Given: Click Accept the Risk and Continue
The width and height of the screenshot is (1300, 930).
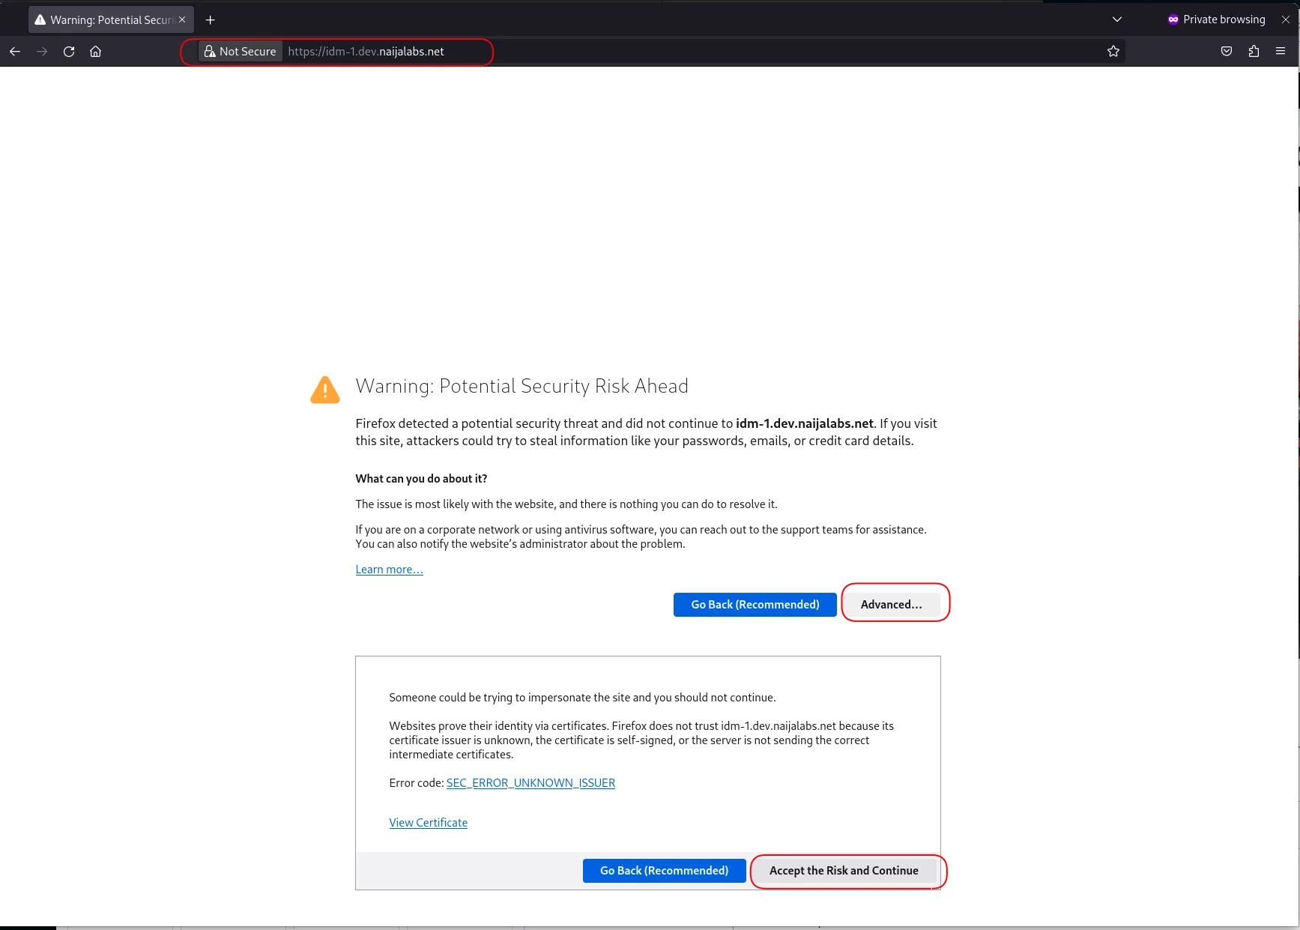Looking at the screenshot, I should 844,871.
